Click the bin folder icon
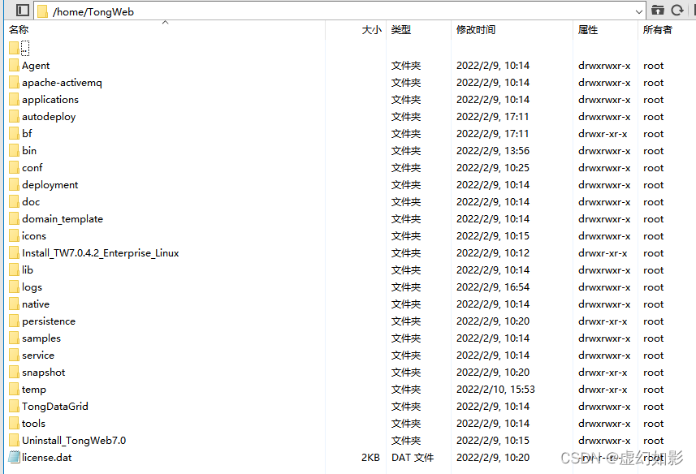 (x=14, y=150)
